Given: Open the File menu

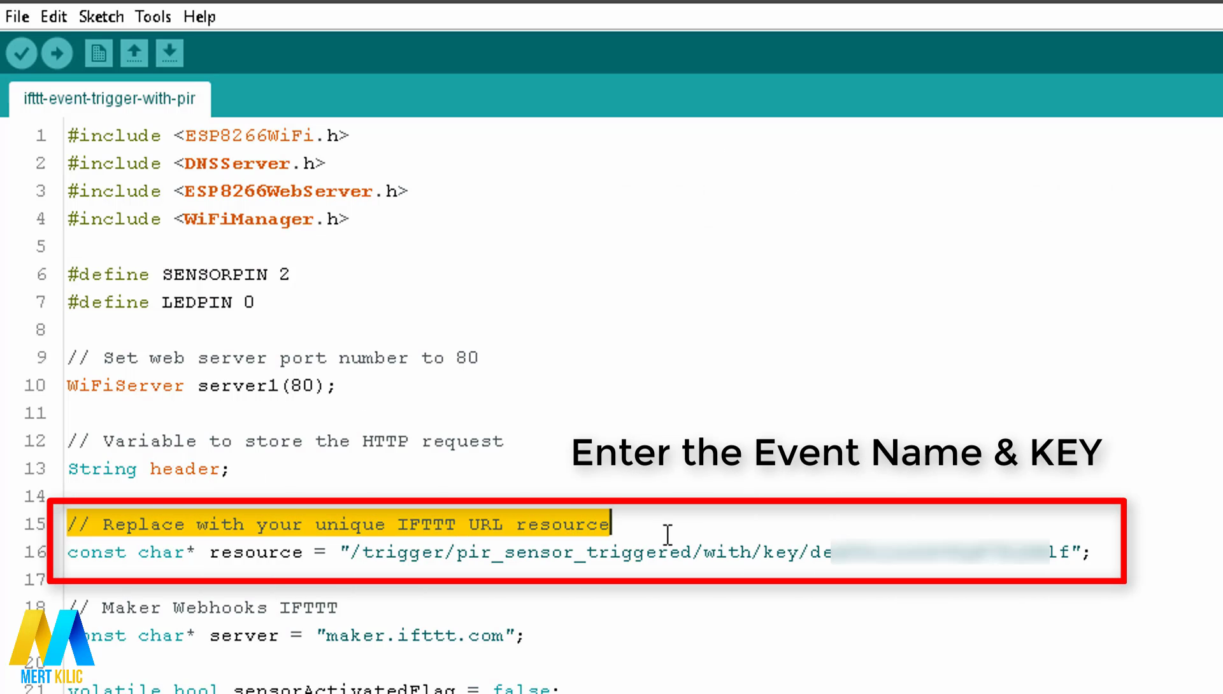Looking at the screenshot, I should [17, 17].
